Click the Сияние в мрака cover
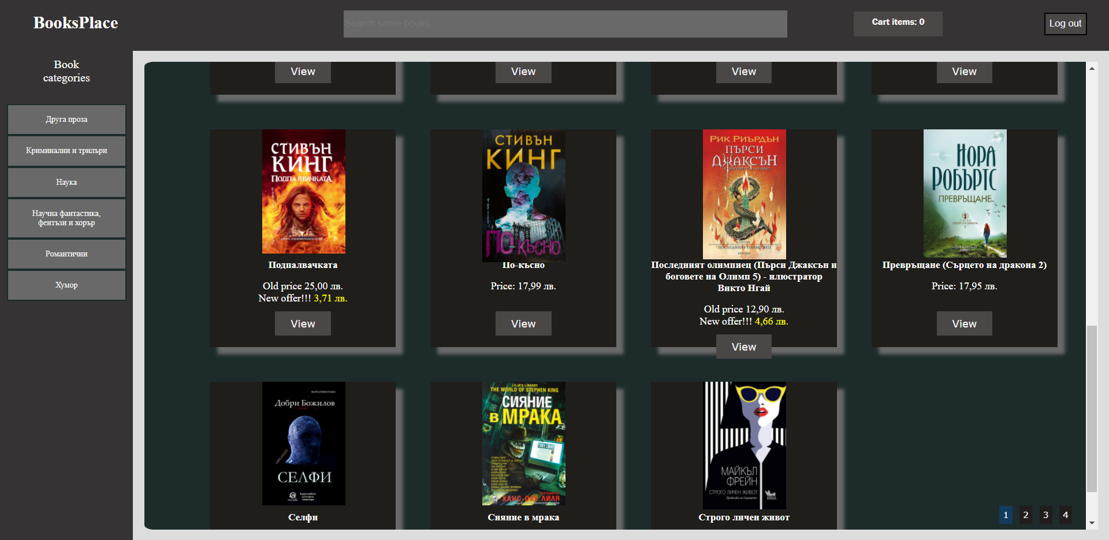Screen dimensions: 1109x540 524,444
